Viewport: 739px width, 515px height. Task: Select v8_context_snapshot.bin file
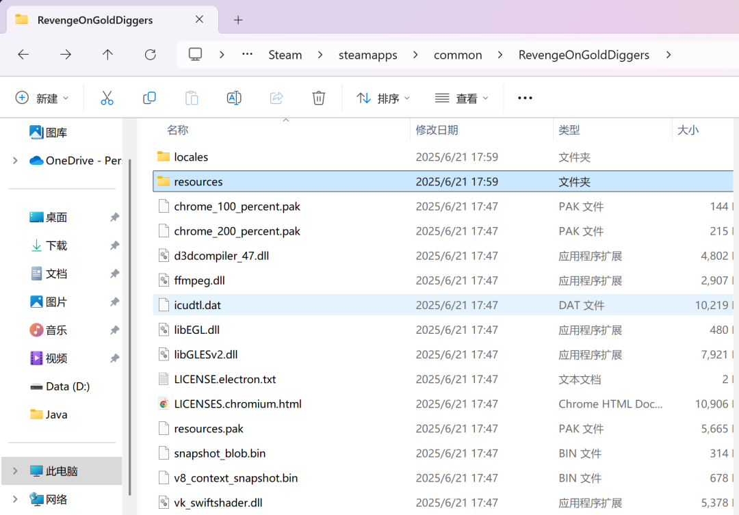pyautogui.click(x=443, y=478)
